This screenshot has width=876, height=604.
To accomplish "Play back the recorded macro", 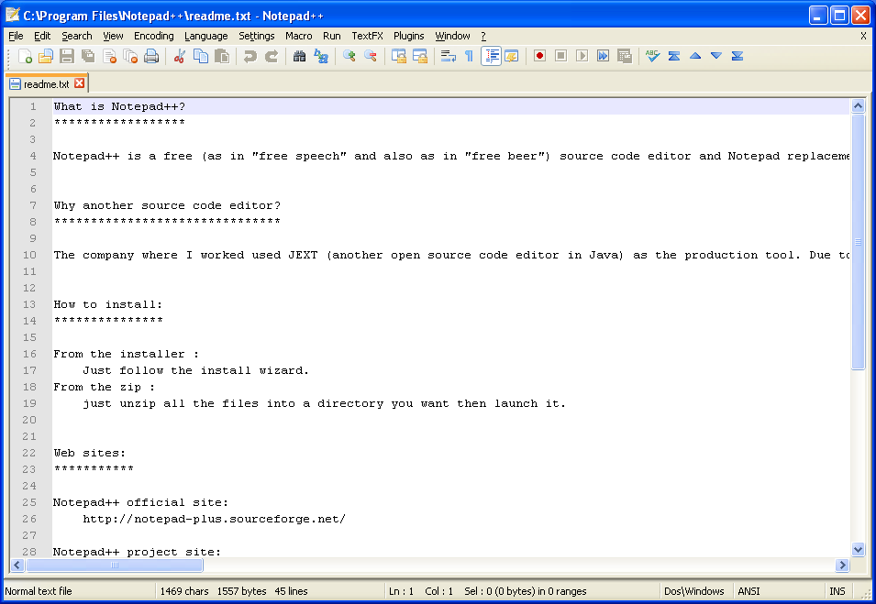I will (x=582, y=55).
